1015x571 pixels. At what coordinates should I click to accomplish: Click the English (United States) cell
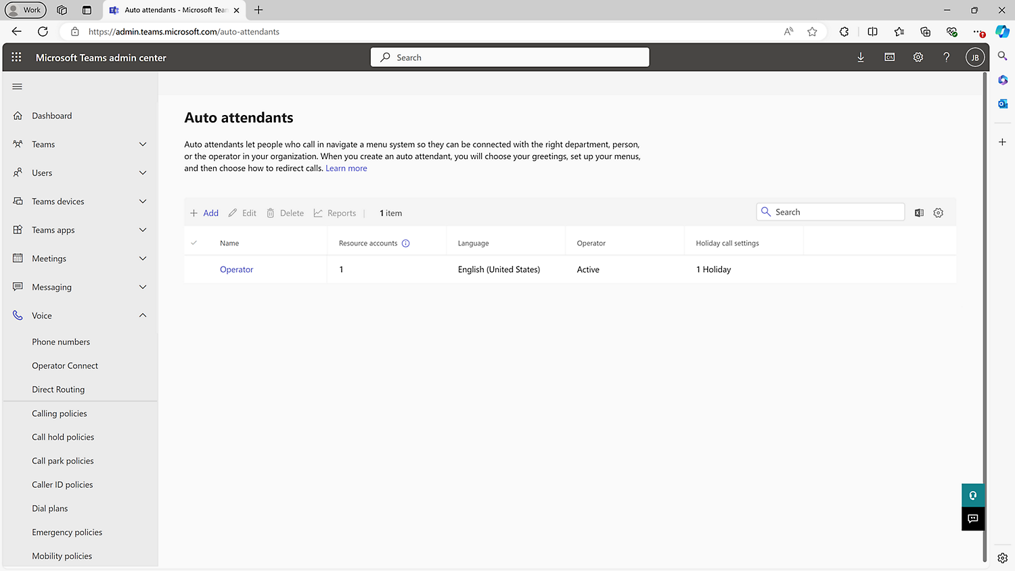[x=499, y=269]
